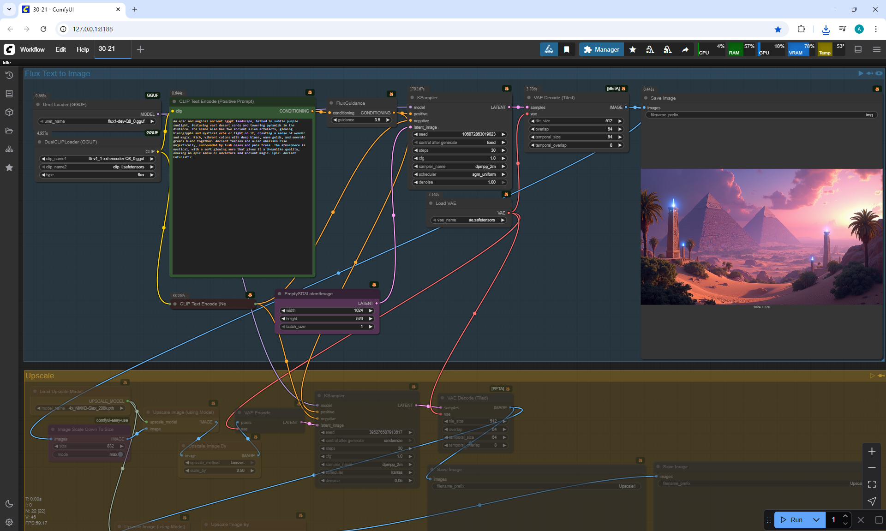Open the Edit menu
This screenshot has width=886, height=531.
coord(60,49)
